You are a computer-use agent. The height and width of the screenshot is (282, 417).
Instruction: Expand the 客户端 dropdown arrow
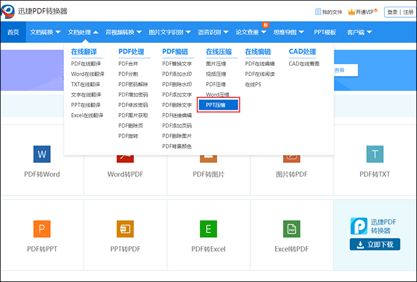(369, 32)
